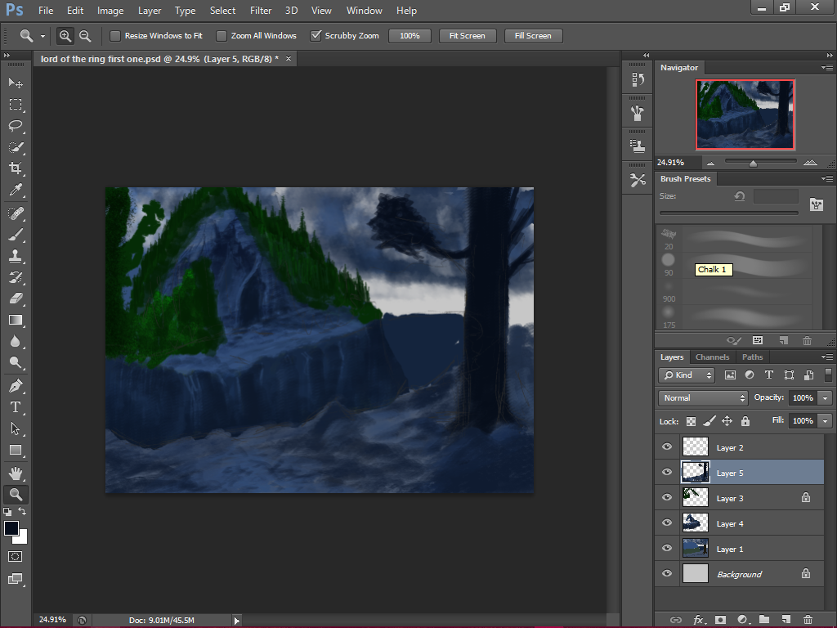Open Brush Presets panel flyout menu

click(827, 178)
